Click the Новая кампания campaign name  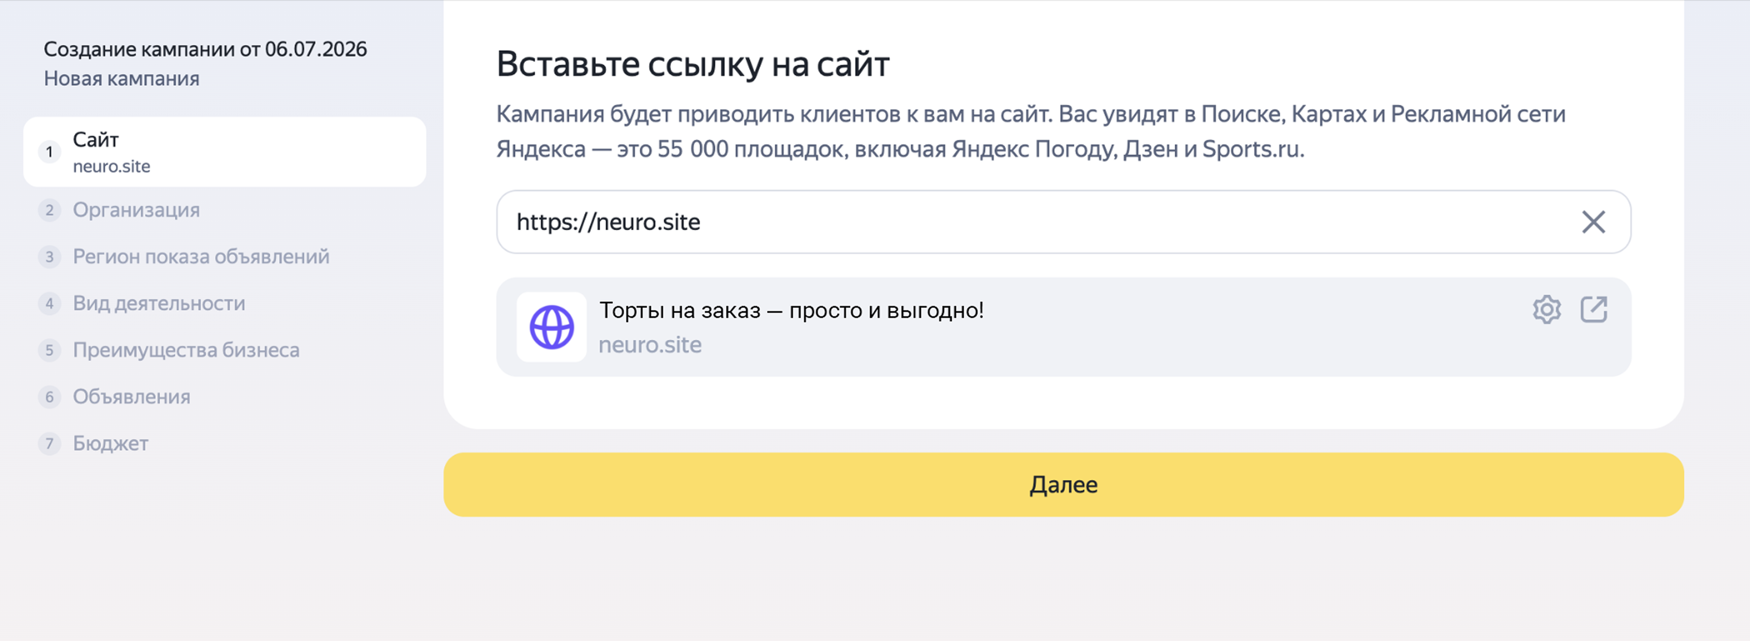coord(122,79)
